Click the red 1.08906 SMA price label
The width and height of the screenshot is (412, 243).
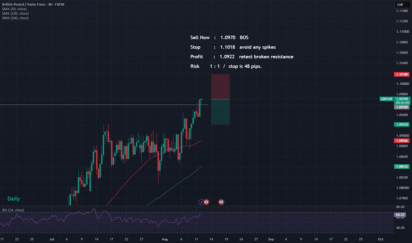(401, 141)
